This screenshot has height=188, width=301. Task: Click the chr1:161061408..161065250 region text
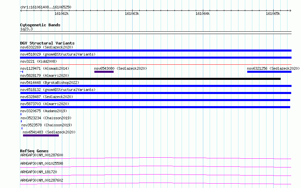point(46,7)
